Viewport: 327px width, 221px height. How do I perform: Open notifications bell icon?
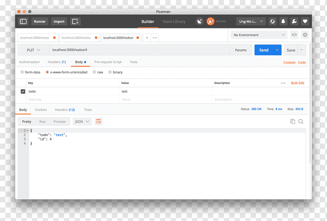pyautogui.click(x=283, y=21)
